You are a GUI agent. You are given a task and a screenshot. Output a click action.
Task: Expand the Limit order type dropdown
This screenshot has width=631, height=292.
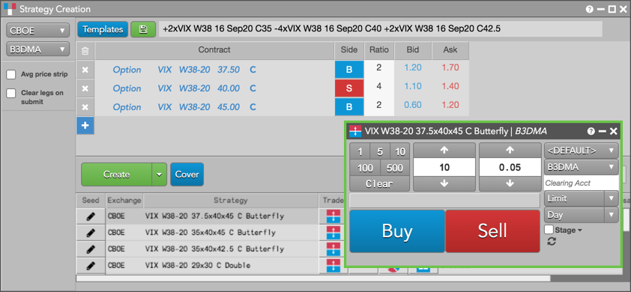[581, 198]
